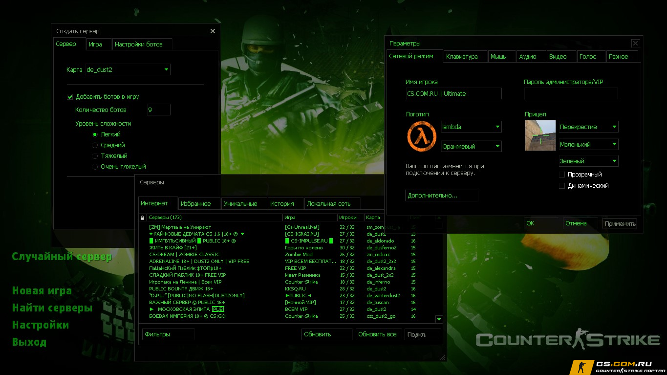Click the Пароль администратора/VIP field
The width and height of the screenshot is (667, 375).
click(571, 93)
